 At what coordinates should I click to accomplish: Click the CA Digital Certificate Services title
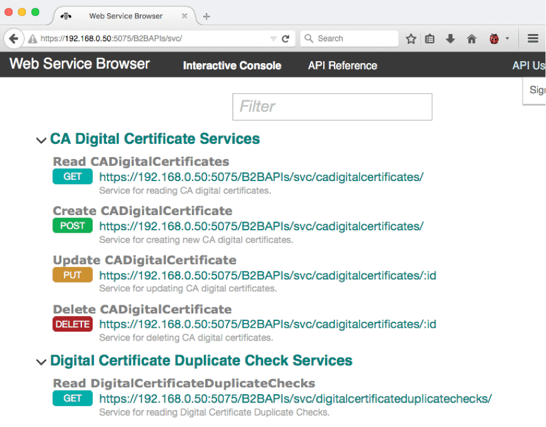[155, 139]
